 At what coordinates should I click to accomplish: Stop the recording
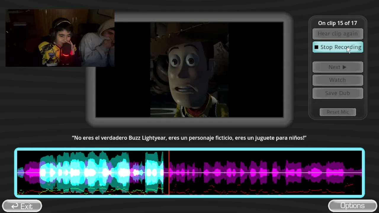[x=338, y=47]
